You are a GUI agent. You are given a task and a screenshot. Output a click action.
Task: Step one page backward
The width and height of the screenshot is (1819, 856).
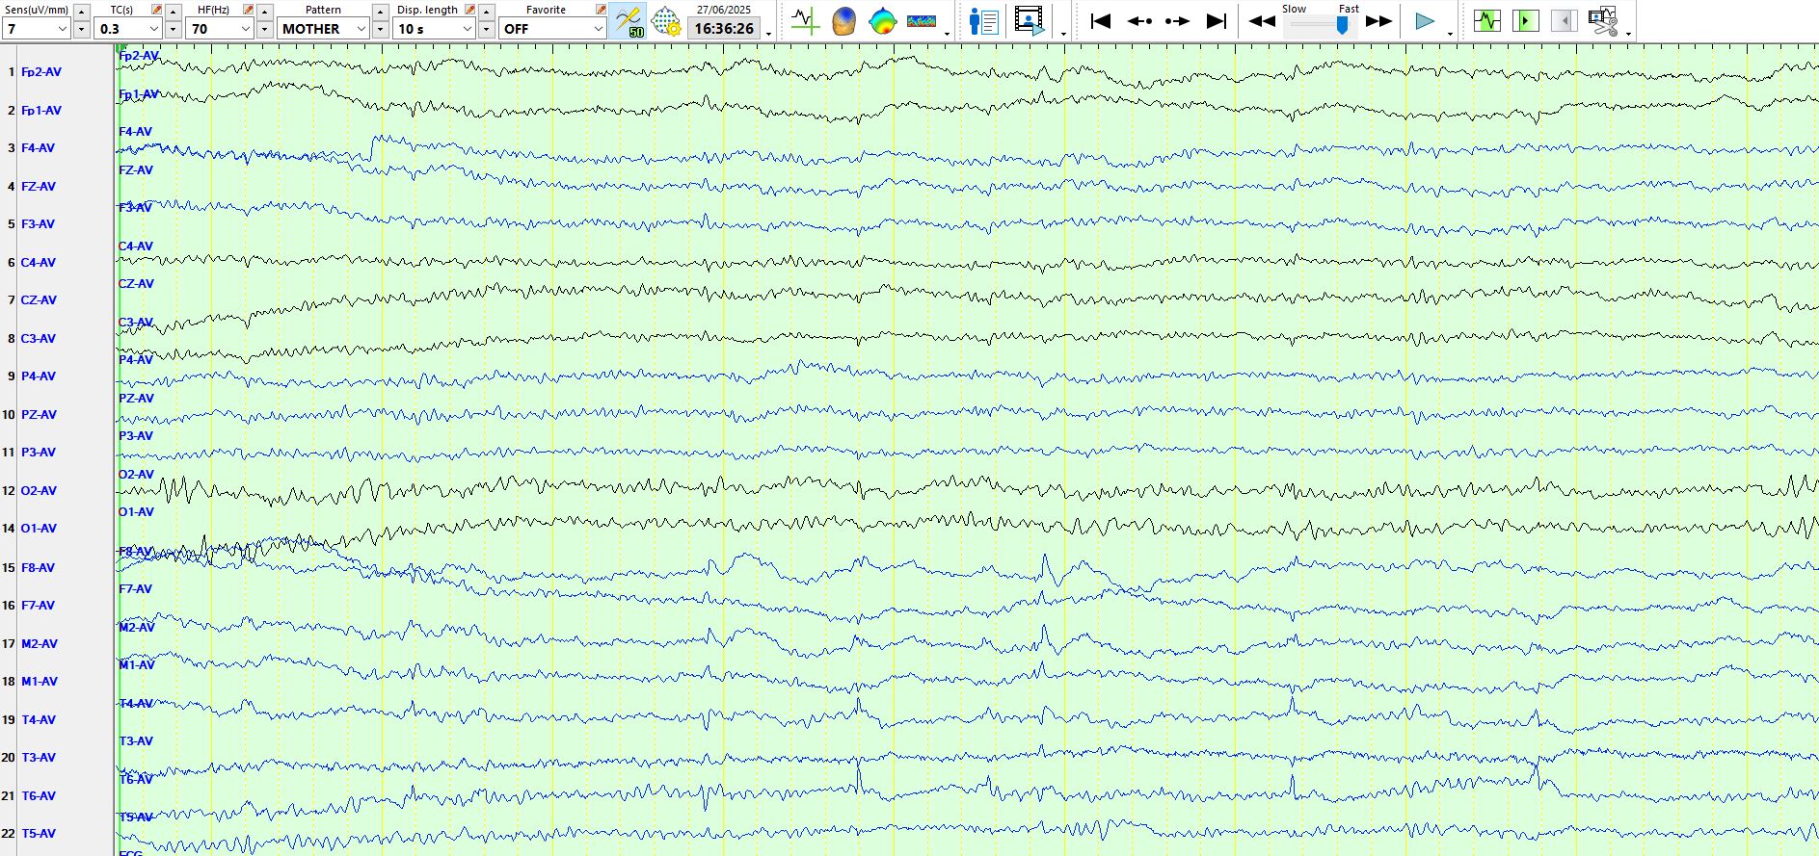[1139, 21]
